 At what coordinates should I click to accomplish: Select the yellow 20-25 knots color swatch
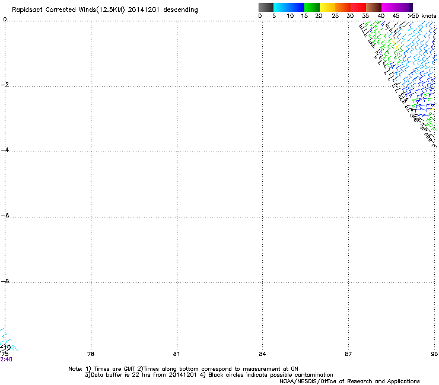327,7
